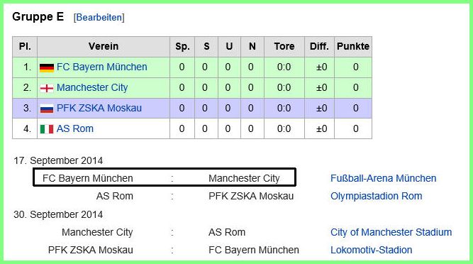This screenshot has height=264, width=473.
Task: Click the Verein column header
Action: [x=104, y=46]
